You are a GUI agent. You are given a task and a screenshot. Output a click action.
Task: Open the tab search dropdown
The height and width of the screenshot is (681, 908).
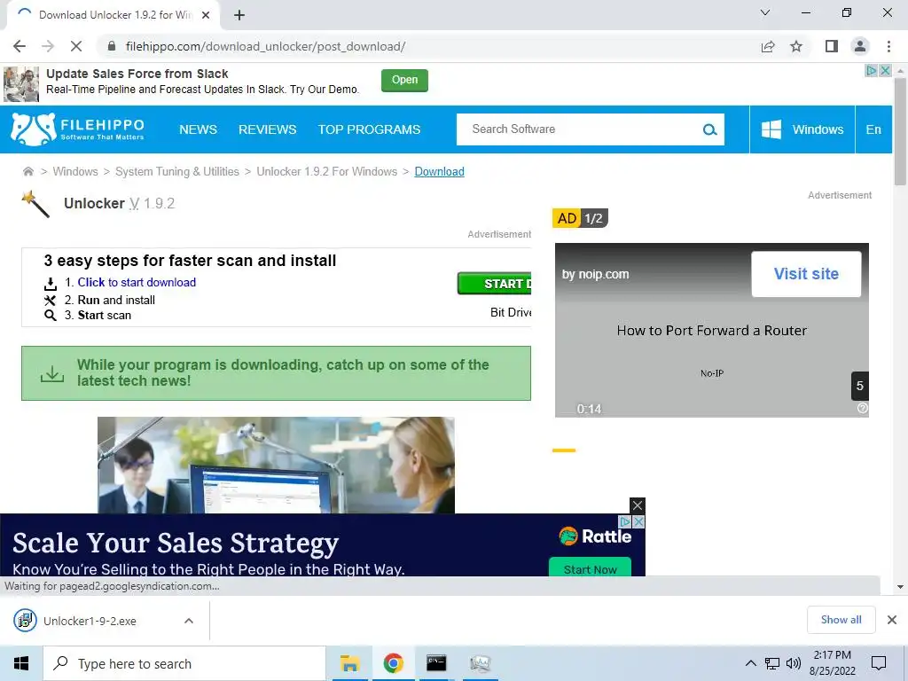click(765, 12)
